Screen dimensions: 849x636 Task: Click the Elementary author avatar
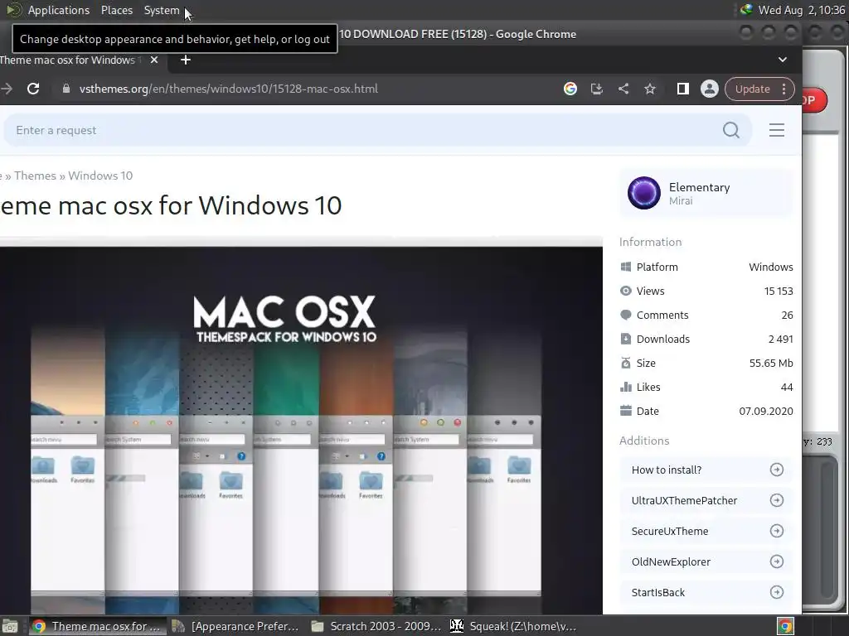[643, 192]
